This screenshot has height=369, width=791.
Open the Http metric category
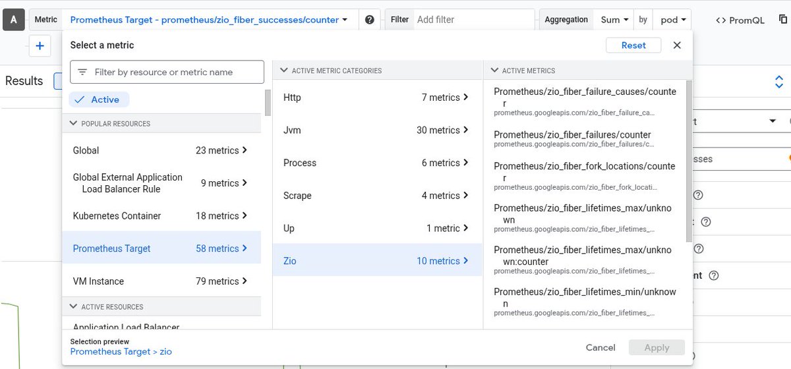coord(378,98)
